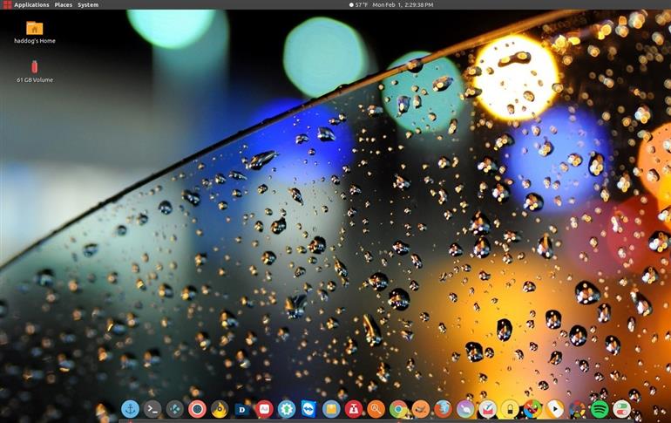Open the toggle switches tweak icon
Viewport: 671px width, 423px height.
[621, 409]
